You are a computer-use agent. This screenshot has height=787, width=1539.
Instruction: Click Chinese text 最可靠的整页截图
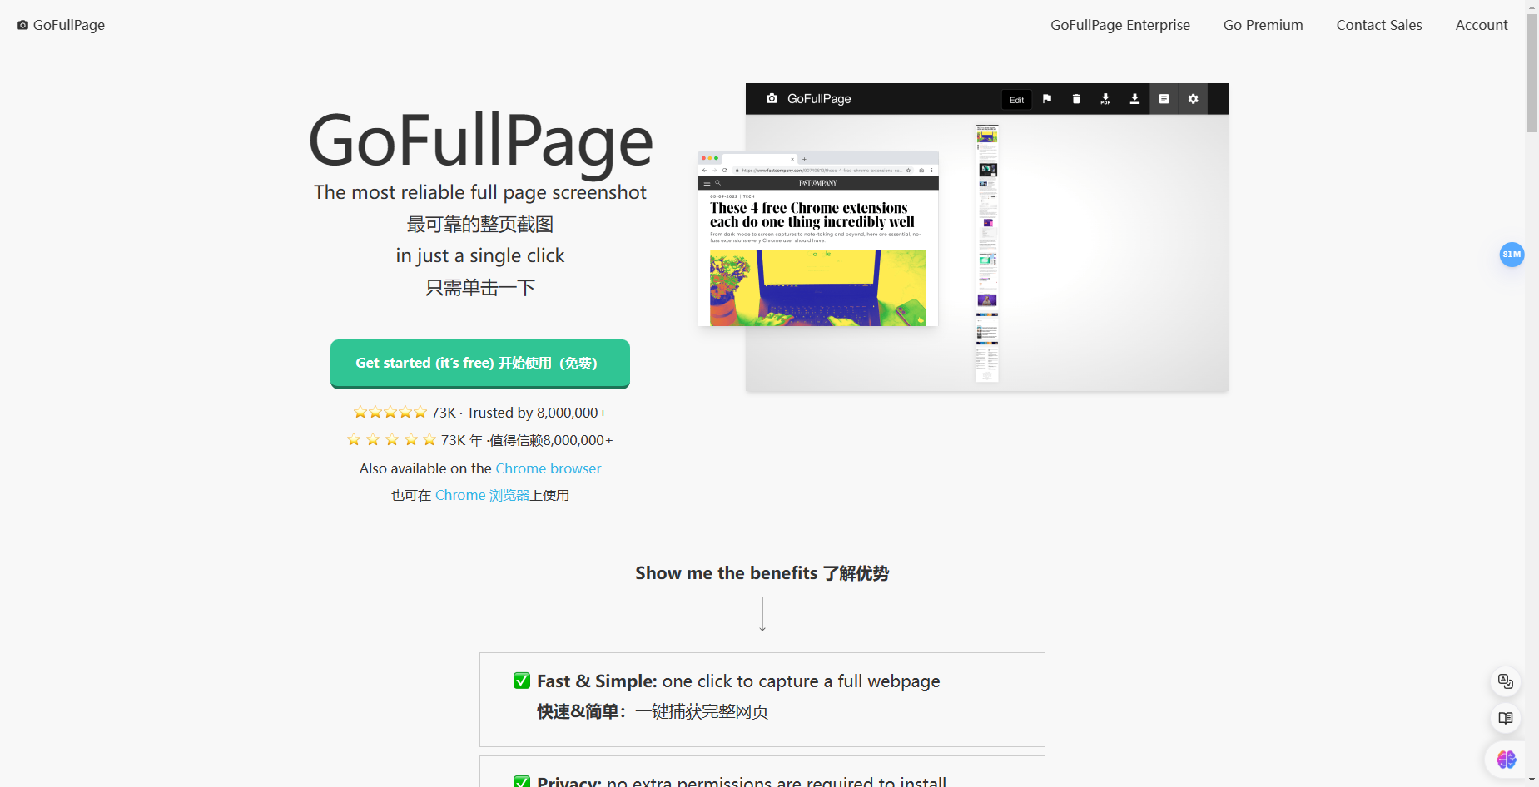(480, 225)
